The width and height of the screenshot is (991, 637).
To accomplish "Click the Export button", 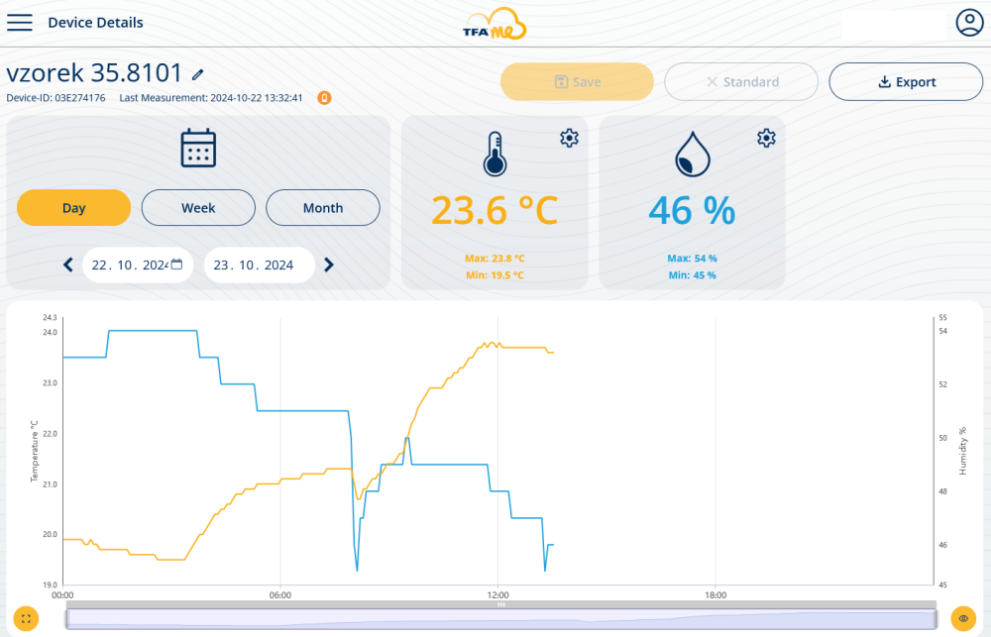I will click(906, 82).
